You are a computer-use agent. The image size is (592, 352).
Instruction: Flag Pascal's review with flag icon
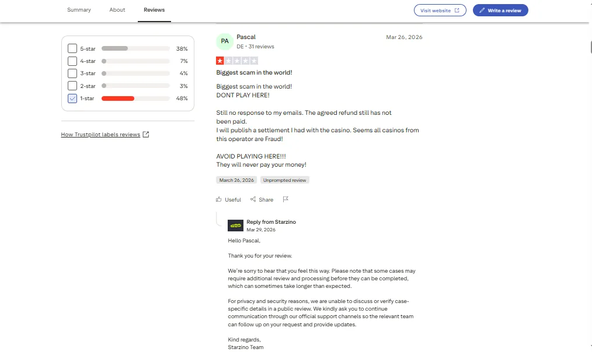click(x=285, y=199)
